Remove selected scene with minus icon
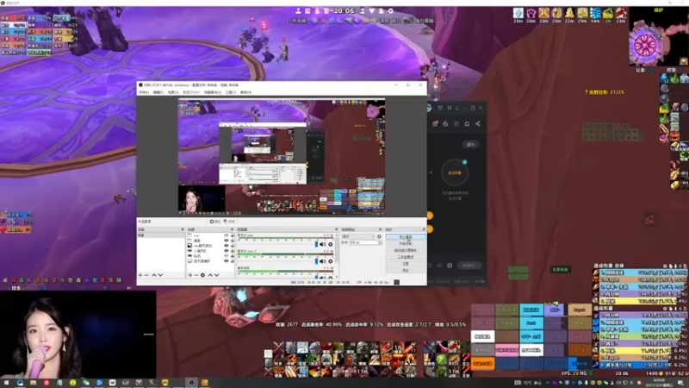Screen dimensions: 689x388 pos(146,275)
